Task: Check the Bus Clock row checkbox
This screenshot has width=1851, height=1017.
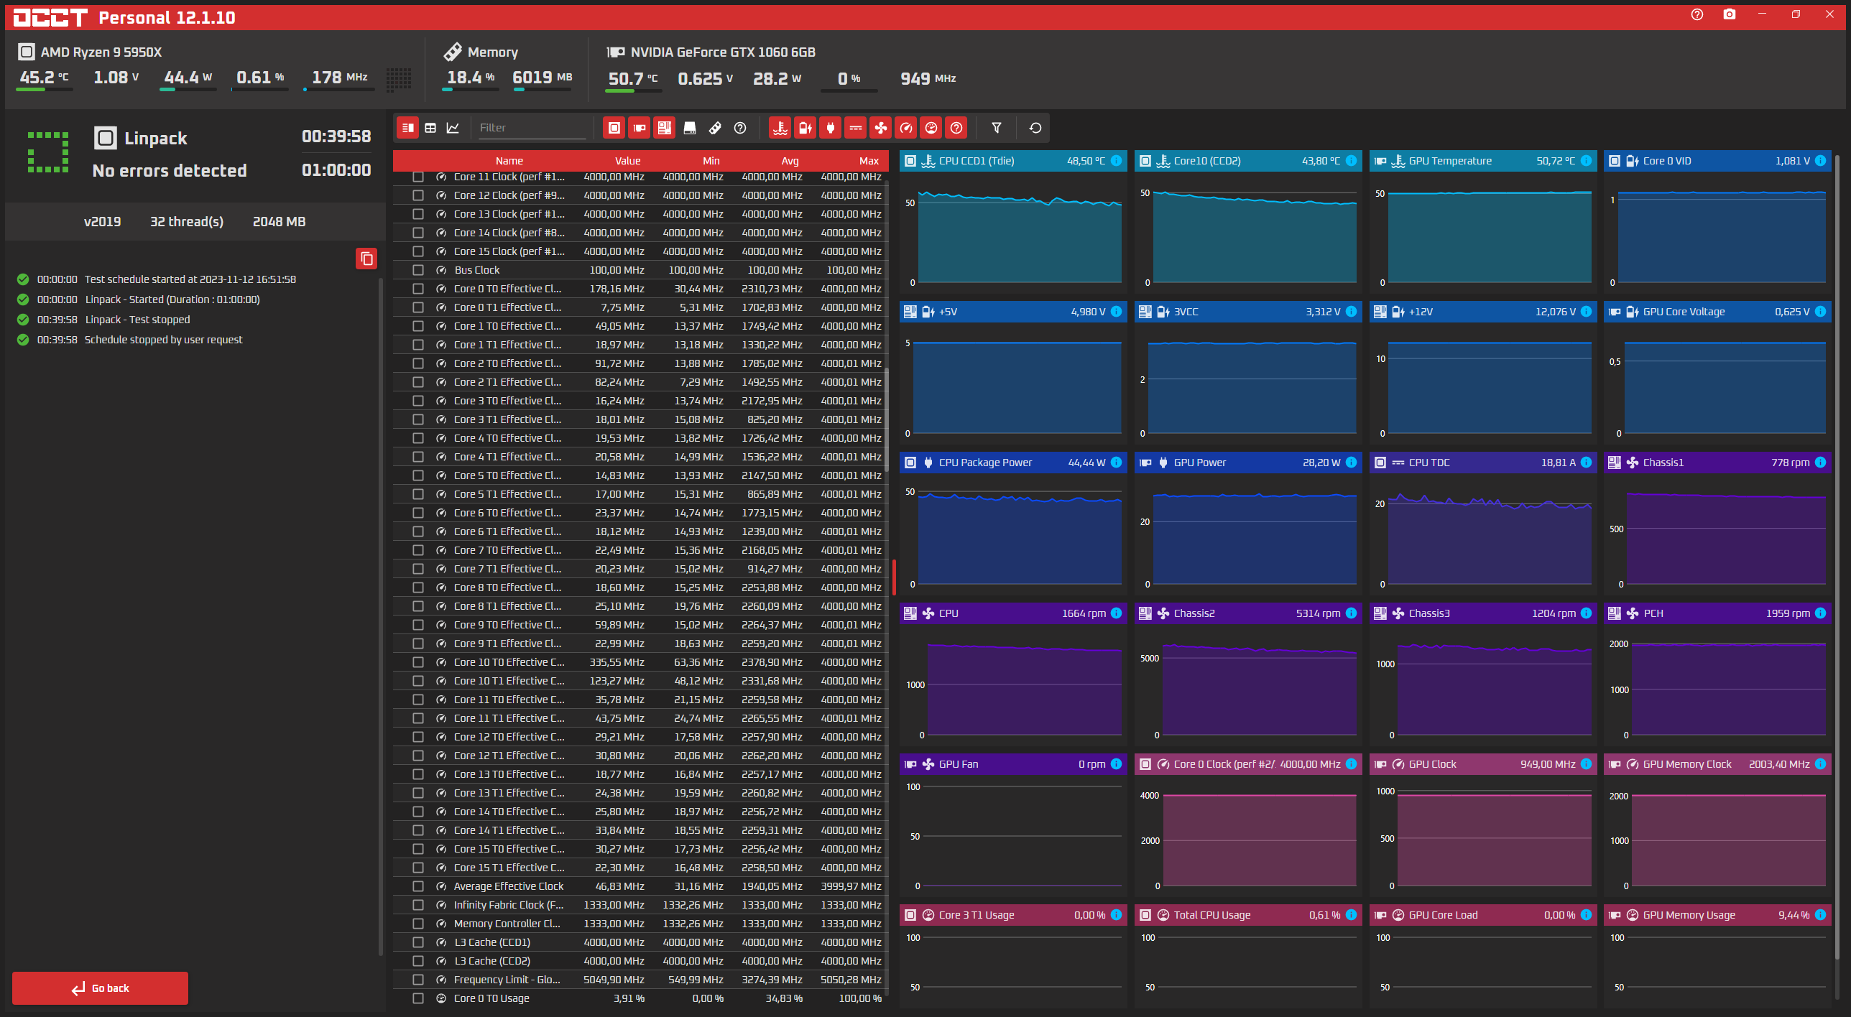Action: click(x=417, y=270)
